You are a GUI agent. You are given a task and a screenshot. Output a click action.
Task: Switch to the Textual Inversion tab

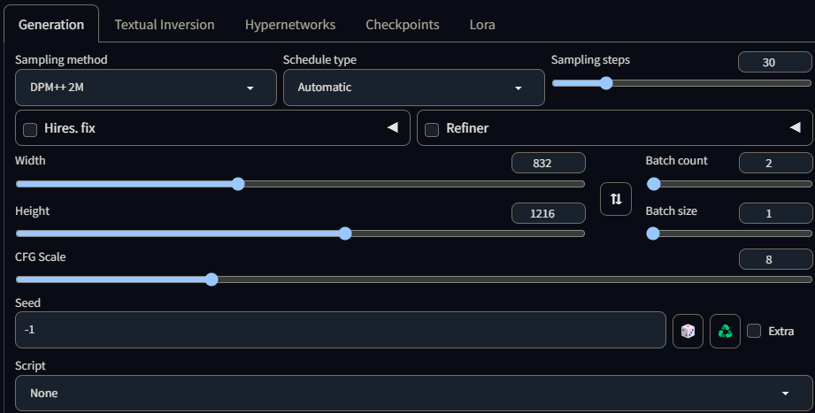click(x=165, y=25)
